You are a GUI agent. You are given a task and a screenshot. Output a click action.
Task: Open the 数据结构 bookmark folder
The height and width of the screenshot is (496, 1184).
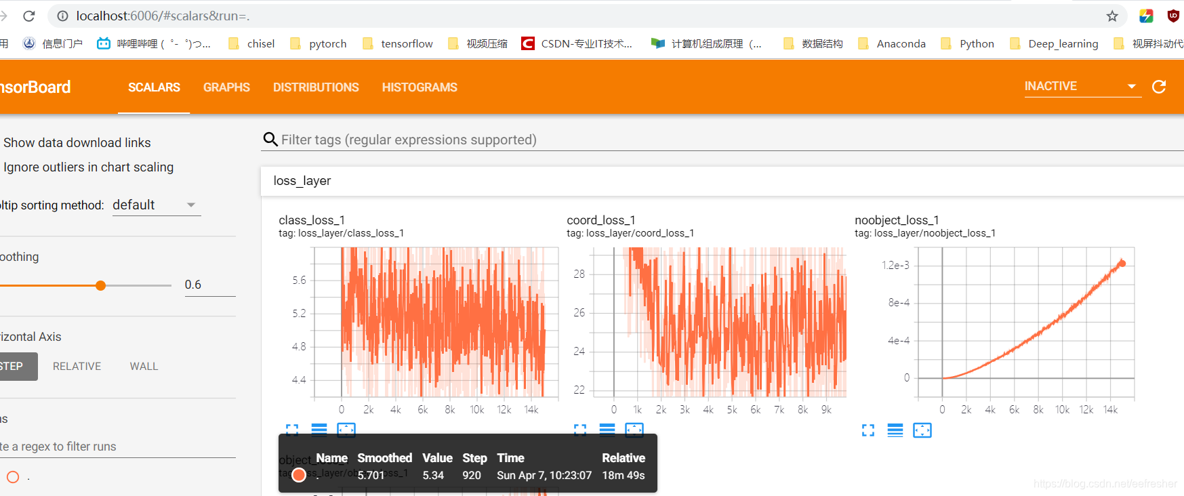point(813,43)
